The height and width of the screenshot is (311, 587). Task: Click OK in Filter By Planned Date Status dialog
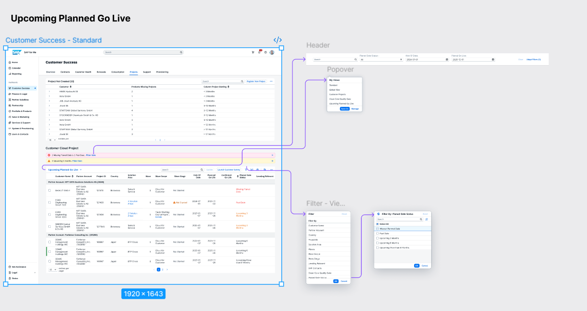pos(417,266)
